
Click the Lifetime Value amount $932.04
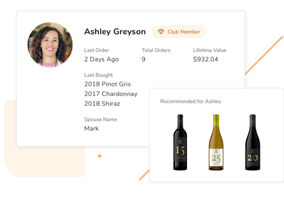click(x=205, y=59)
